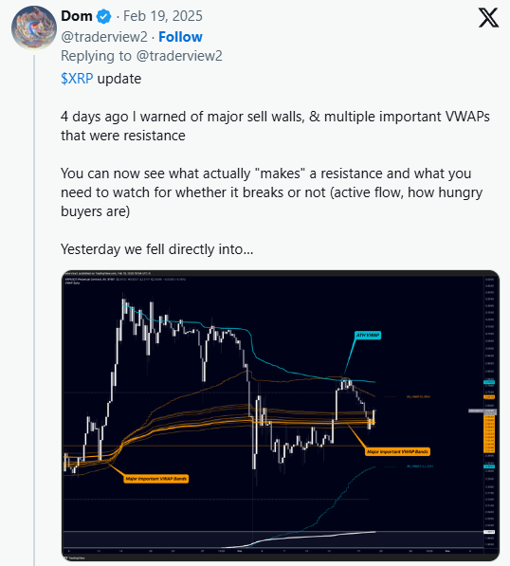Open the display name Dom
The height and width of the screenshot is (566, 510).
click(77, 16)
